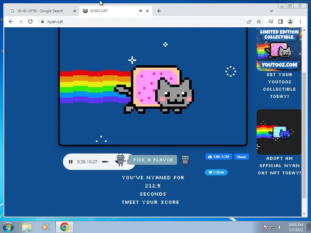Image resolution: width=311 pixels, height=233 pixels.
Task: Click the Facebook Share button
Action: pos(241,157)
